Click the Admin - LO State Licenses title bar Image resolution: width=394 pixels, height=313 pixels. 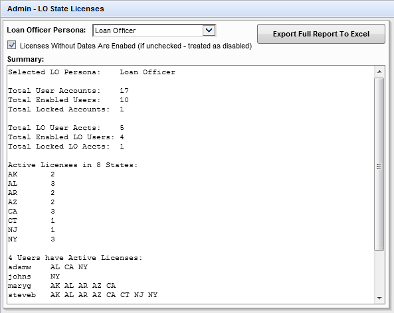(x=197, y=9)
